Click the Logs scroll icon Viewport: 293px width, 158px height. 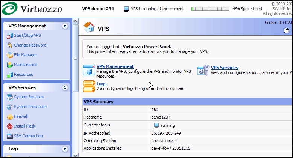point(89,86)
